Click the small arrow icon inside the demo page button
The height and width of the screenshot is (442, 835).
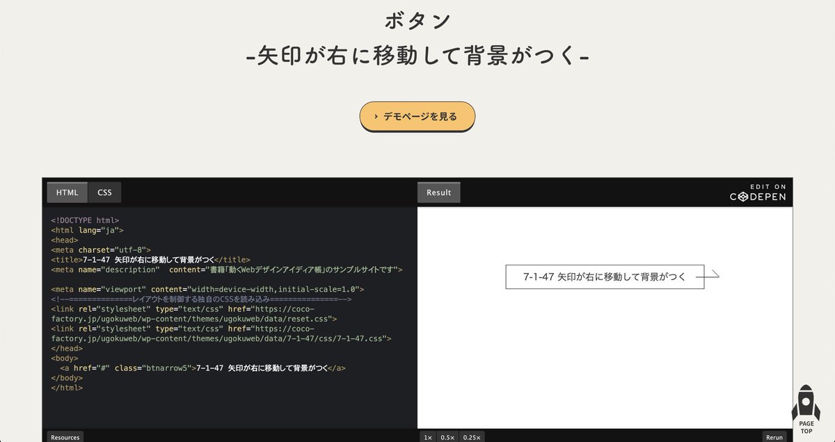pos(376,117)
